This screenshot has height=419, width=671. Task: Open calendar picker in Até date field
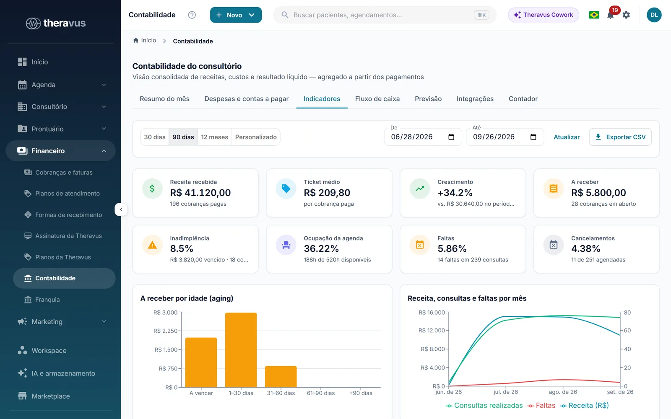click(x=533, y=137)
